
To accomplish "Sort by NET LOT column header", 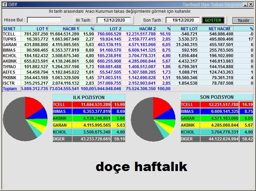I will tap(184, 29).
